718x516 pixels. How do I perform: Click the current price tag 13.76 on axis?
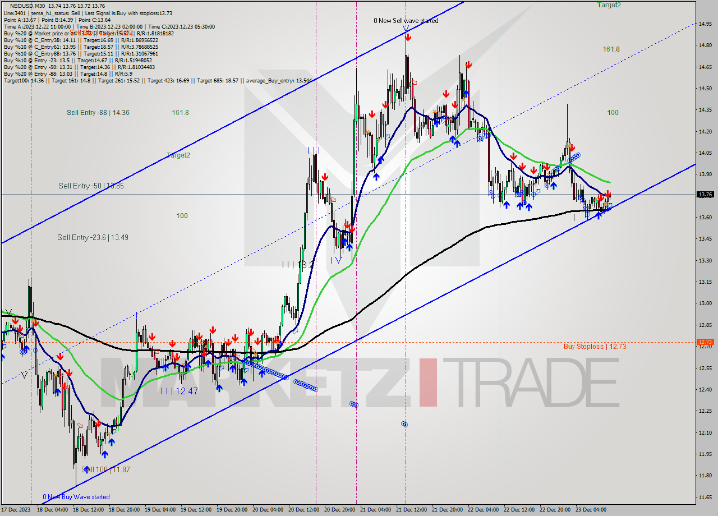[x=705, y=195]
